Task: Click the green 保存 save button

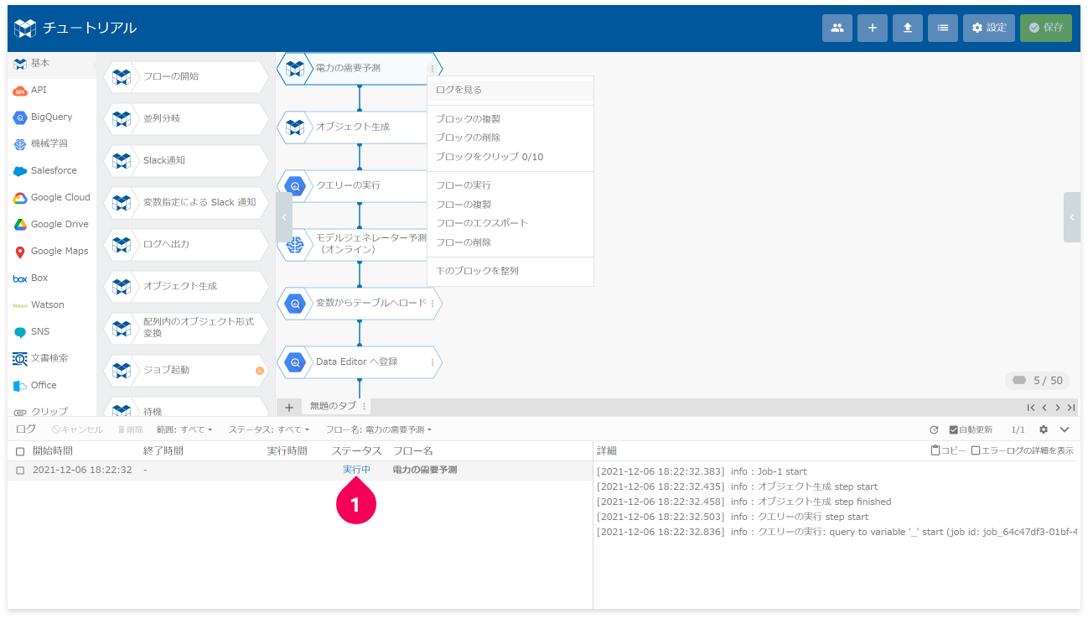Action: (x=1046, y=28)
